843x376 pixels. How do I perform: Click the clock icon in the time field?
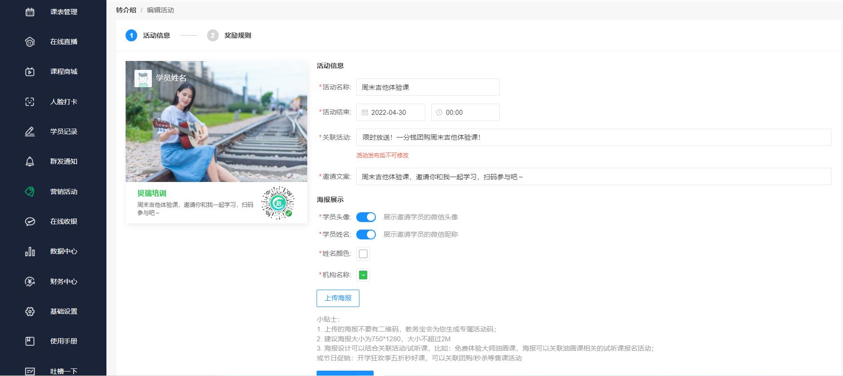(x=439, y=113)
